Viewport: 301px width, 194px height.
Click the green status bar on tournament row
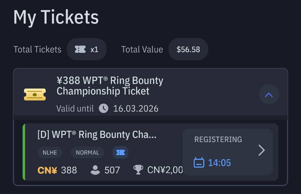(24, 152)
